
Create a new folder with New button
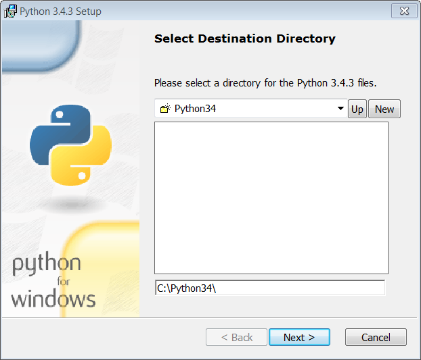[384, 109]
